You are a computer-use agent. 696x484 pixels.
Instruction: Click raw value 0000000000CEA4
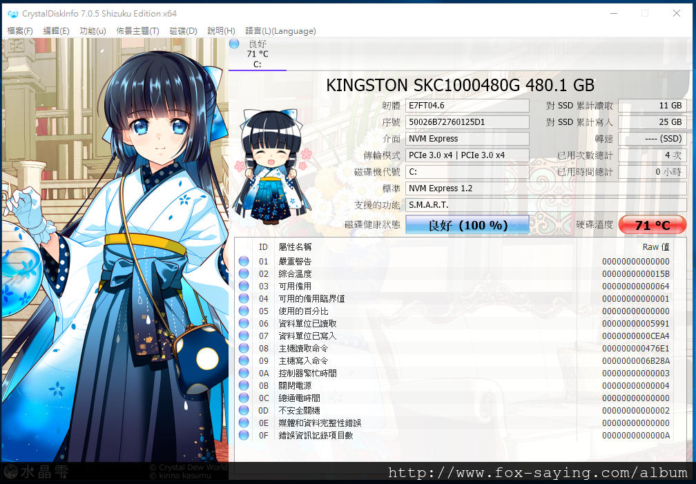pos(636,336)
